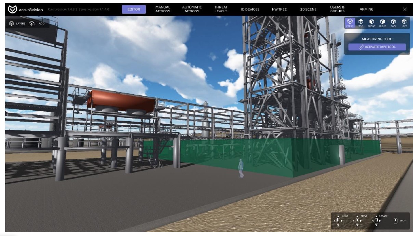Select the TOP view cube
418x236 pixels.
361,23
